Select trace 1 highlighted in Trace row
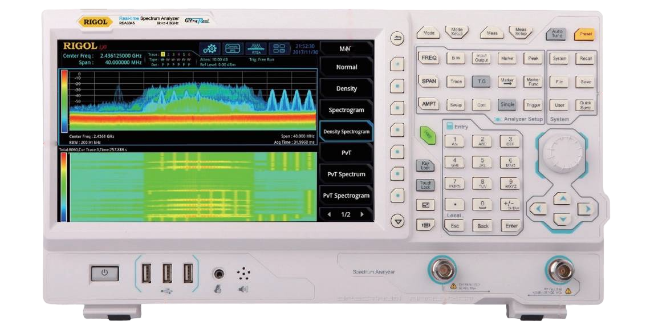This screenshot has width=650, height=325. [x=163, y=54]
